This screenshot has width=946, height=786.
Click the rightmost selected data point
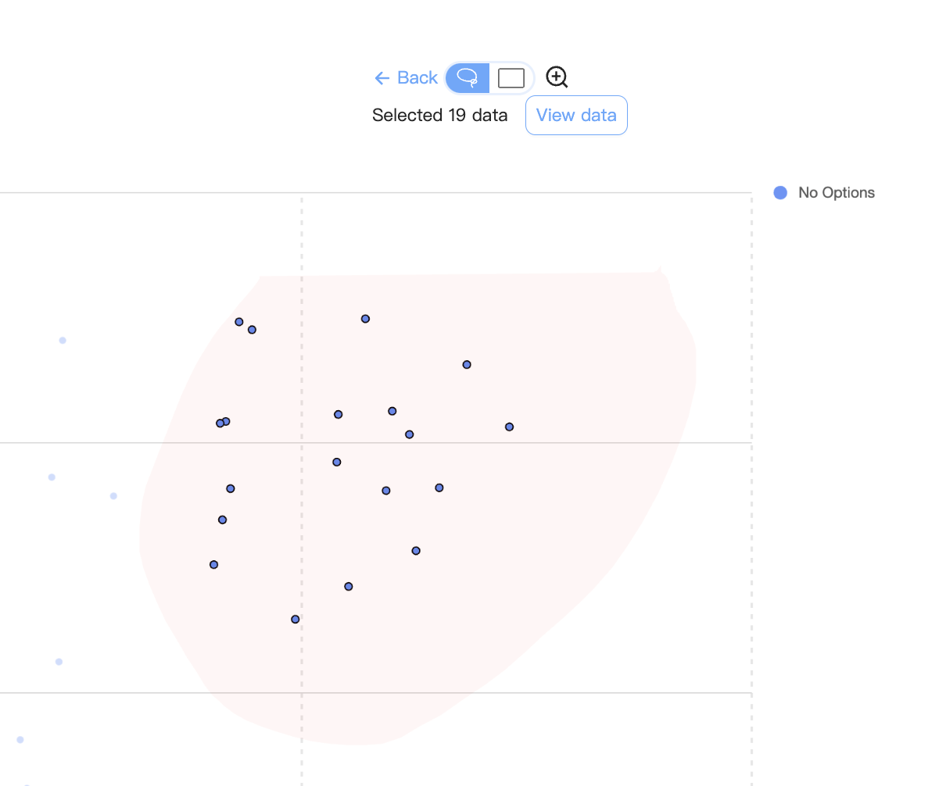509,427
